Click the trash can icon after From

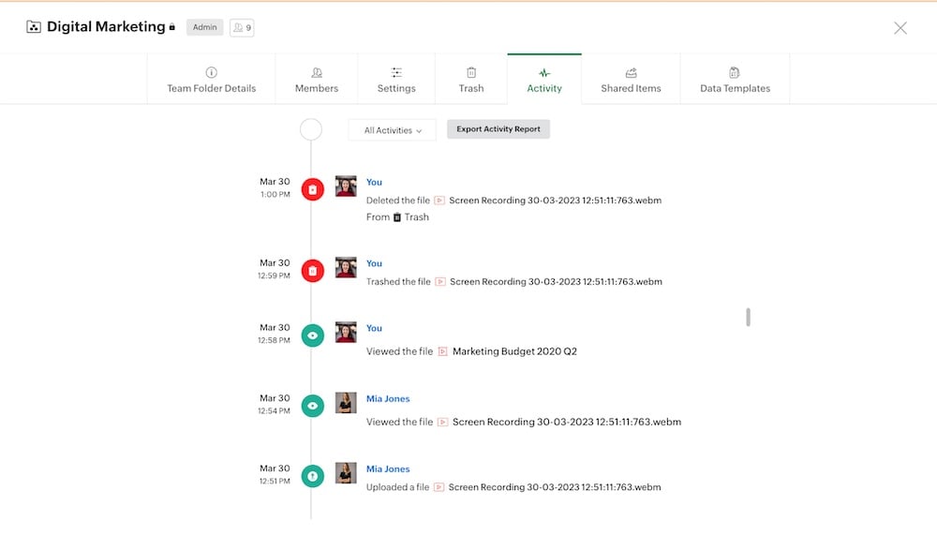(x=396, y=217)
